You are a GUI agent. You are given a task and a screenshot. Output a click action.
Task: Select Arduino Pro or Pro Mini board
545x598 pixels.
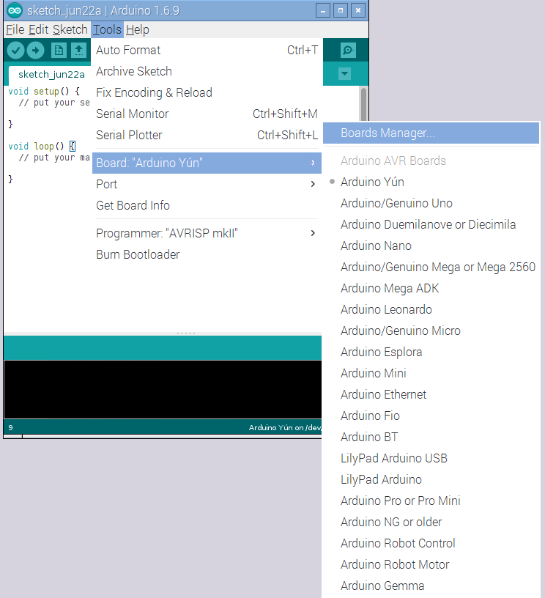tap(431, 501)
